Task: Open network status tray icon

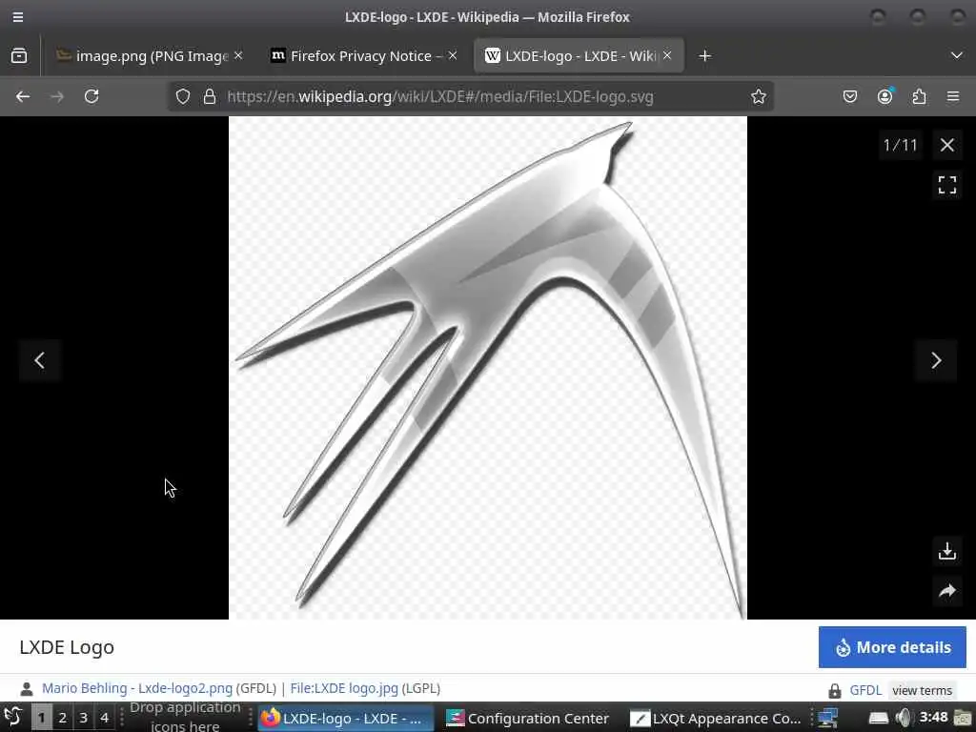Action: [828, 718]
